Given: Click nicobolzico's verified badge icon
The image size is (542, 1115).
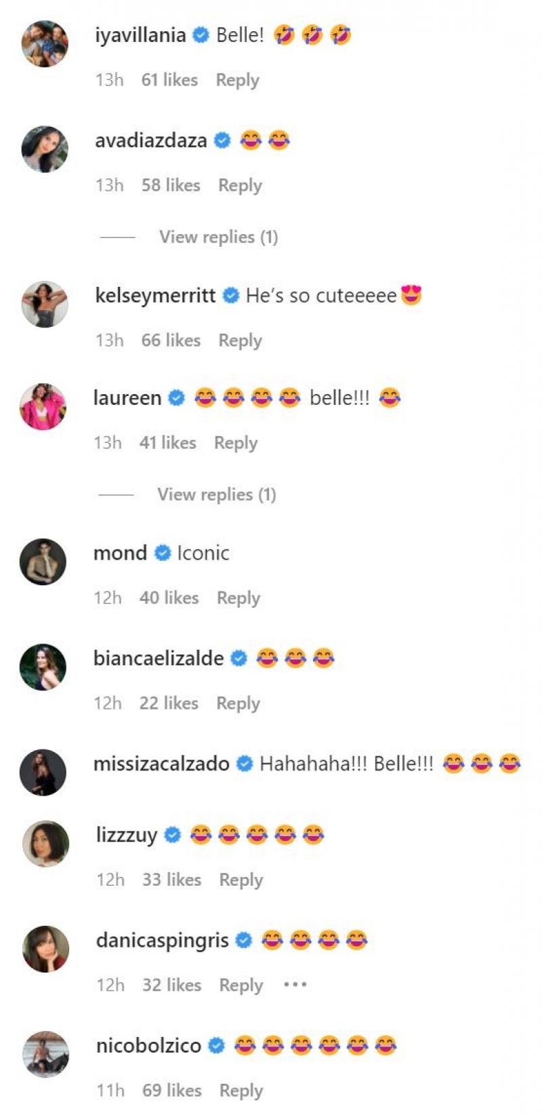Looking at the screenshot, I should click(216, 1046).
